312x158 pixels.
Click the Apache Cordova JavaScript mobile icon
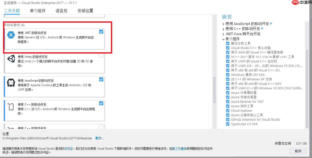point(10,83)
